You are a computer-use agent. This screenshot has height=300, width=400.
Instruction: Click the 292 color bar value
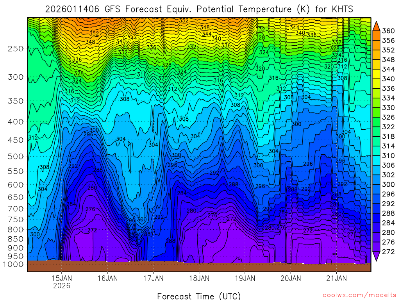(x=388, y=204)
